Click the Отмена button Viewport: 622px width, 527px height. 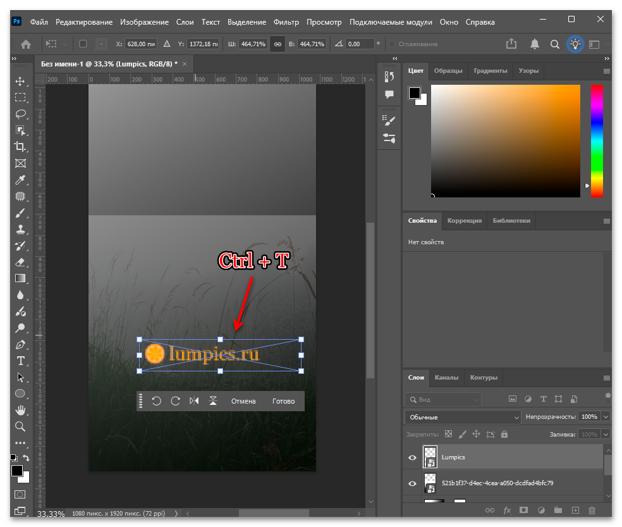(x=243, y=401)
